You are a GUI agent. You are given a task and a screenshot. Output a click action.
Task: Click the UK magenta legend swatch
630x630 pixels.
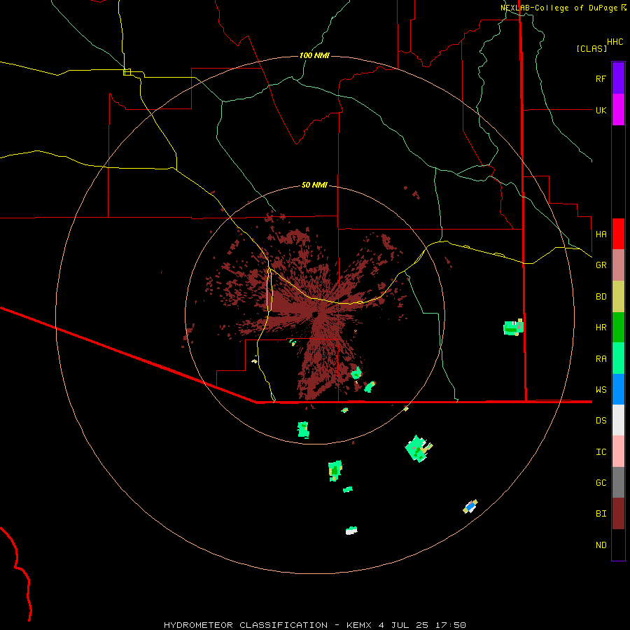[618, 110]
